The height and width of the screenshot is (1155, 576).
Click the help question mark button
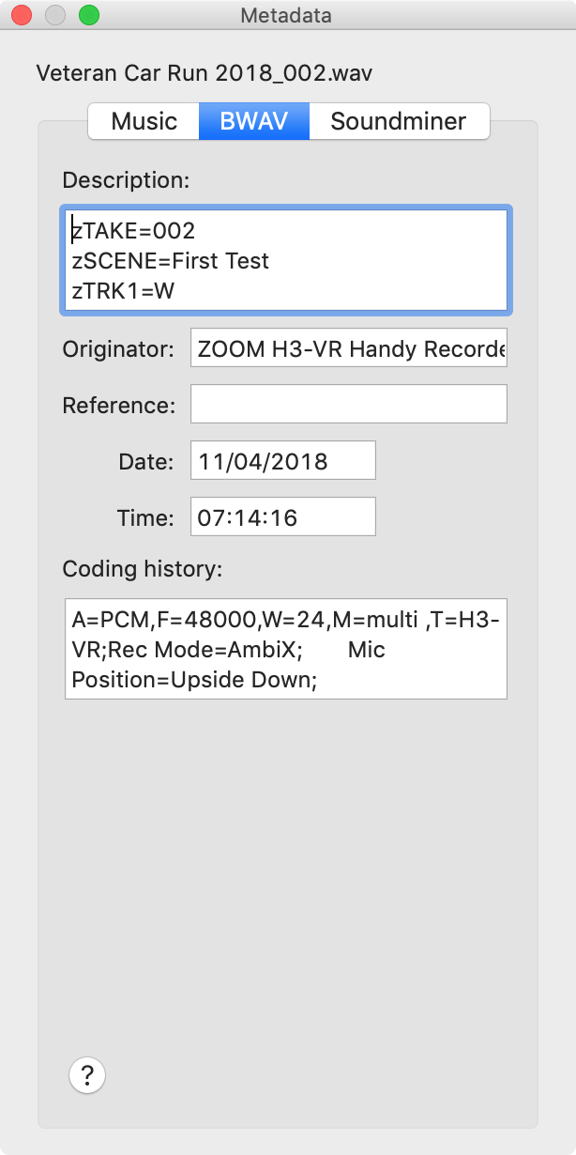point(87,1074)
